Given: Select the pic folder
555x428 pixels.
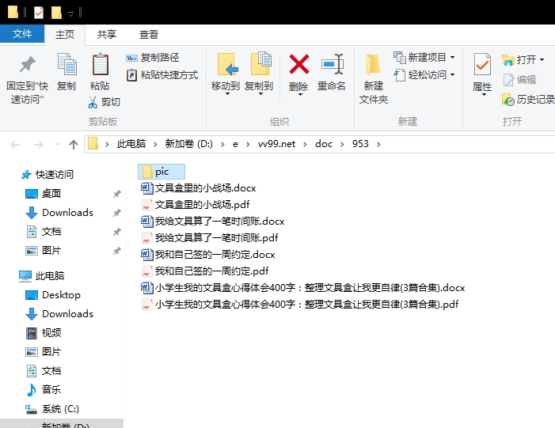Looking at the screenshot, I should click(162, 172).
